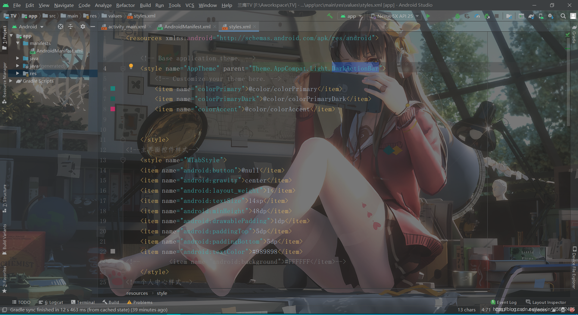Click the Profile app gauge icon
The height and width of the screenshot is (315, 578).
tap(477, 16)
